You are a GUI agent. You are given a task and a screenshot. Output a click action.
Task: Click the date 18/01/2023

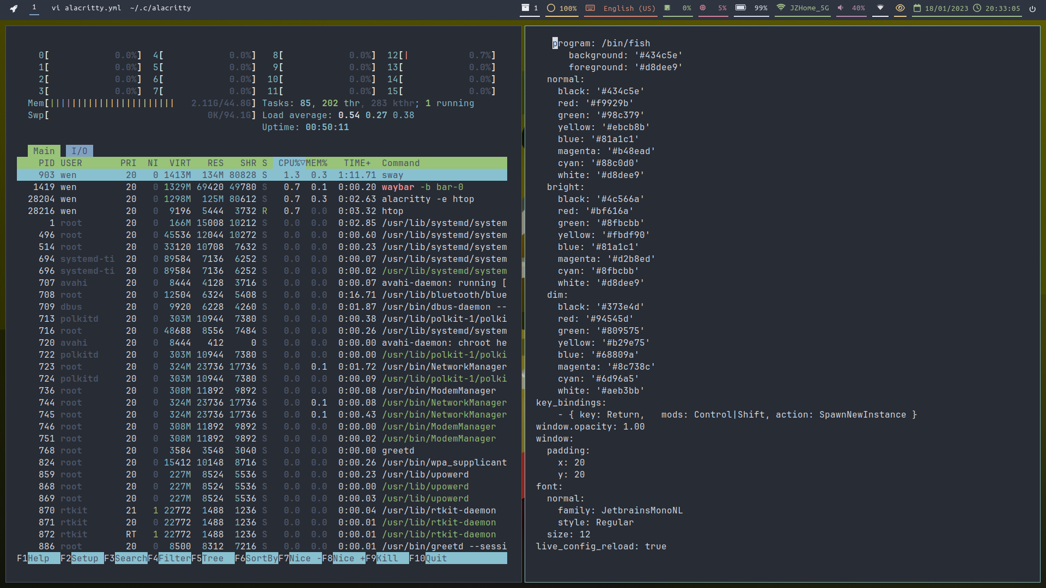click(x=946, y=8)
